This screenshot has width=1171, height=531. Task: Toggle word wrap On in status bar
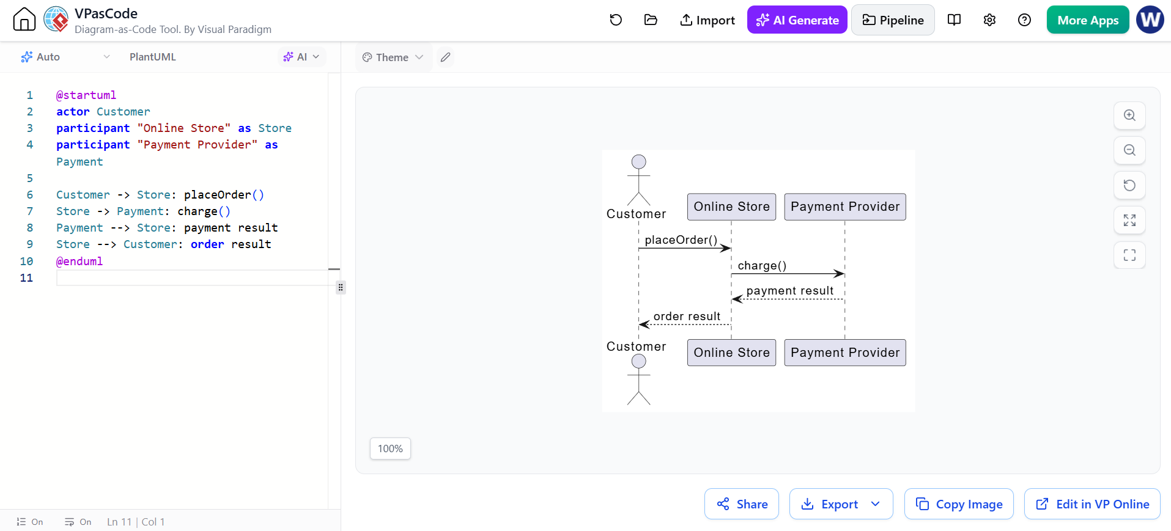78,522
